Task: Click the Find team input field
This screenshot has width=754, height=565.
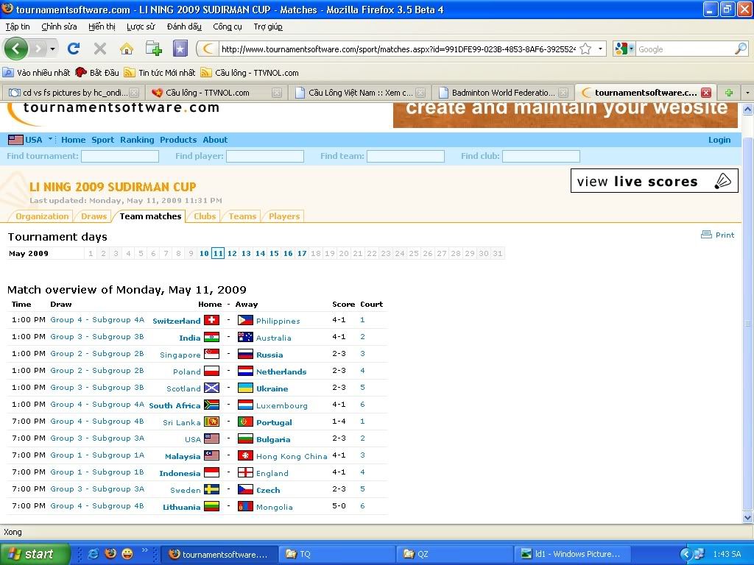Action: (406, 156)
